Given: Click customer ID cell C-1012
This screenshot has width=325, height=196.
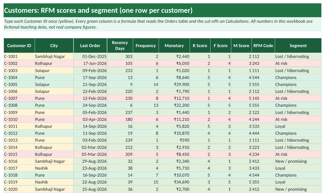Looking at the screenshot, I should pyautogui.click(x=19, y=133).
